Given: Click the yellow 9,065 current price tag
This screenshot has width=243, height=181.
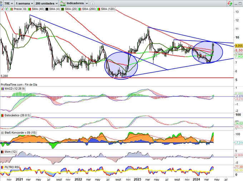Looking at the screenshot, I should click(239, 45).
